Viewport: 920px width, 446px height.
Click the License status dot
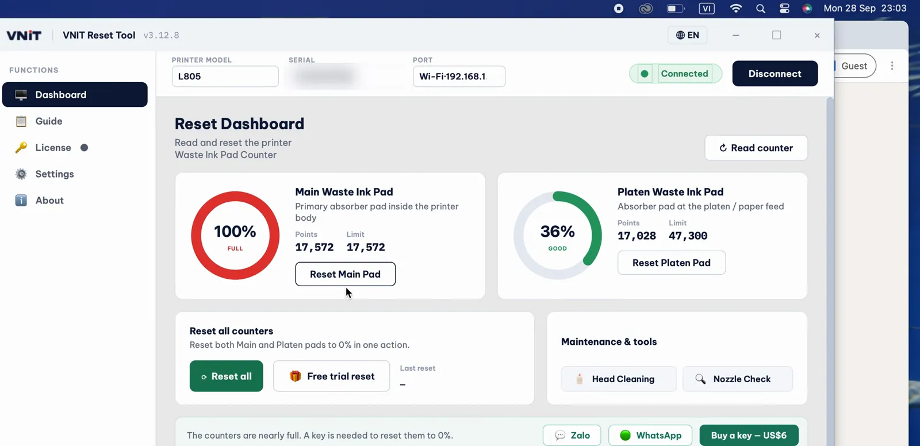click(84, 148)
